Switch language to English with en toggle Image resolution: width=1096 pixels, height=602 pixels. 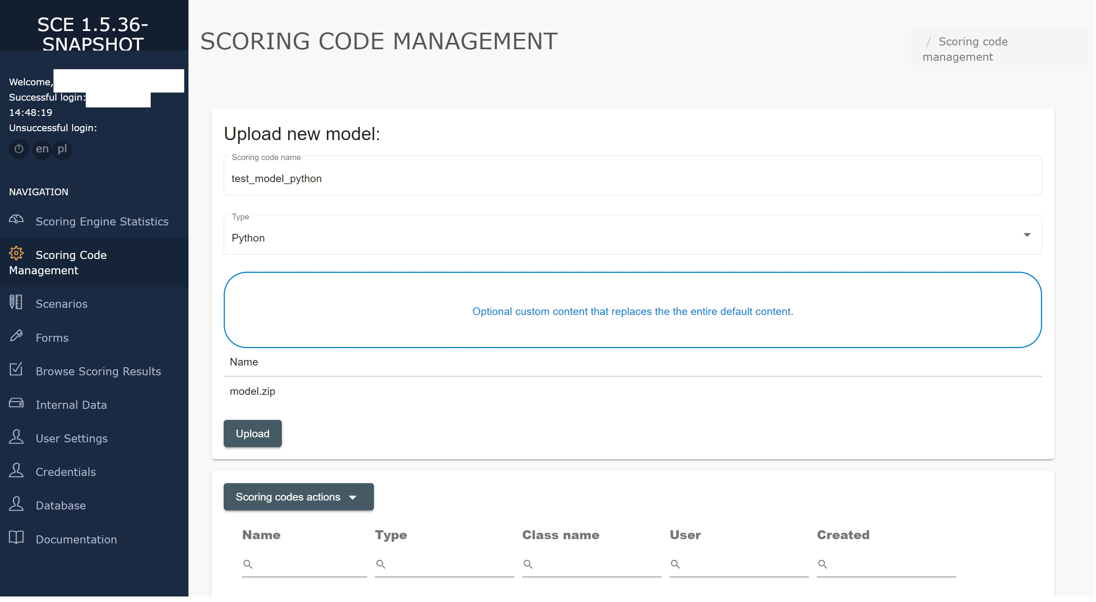click(42, 149)
